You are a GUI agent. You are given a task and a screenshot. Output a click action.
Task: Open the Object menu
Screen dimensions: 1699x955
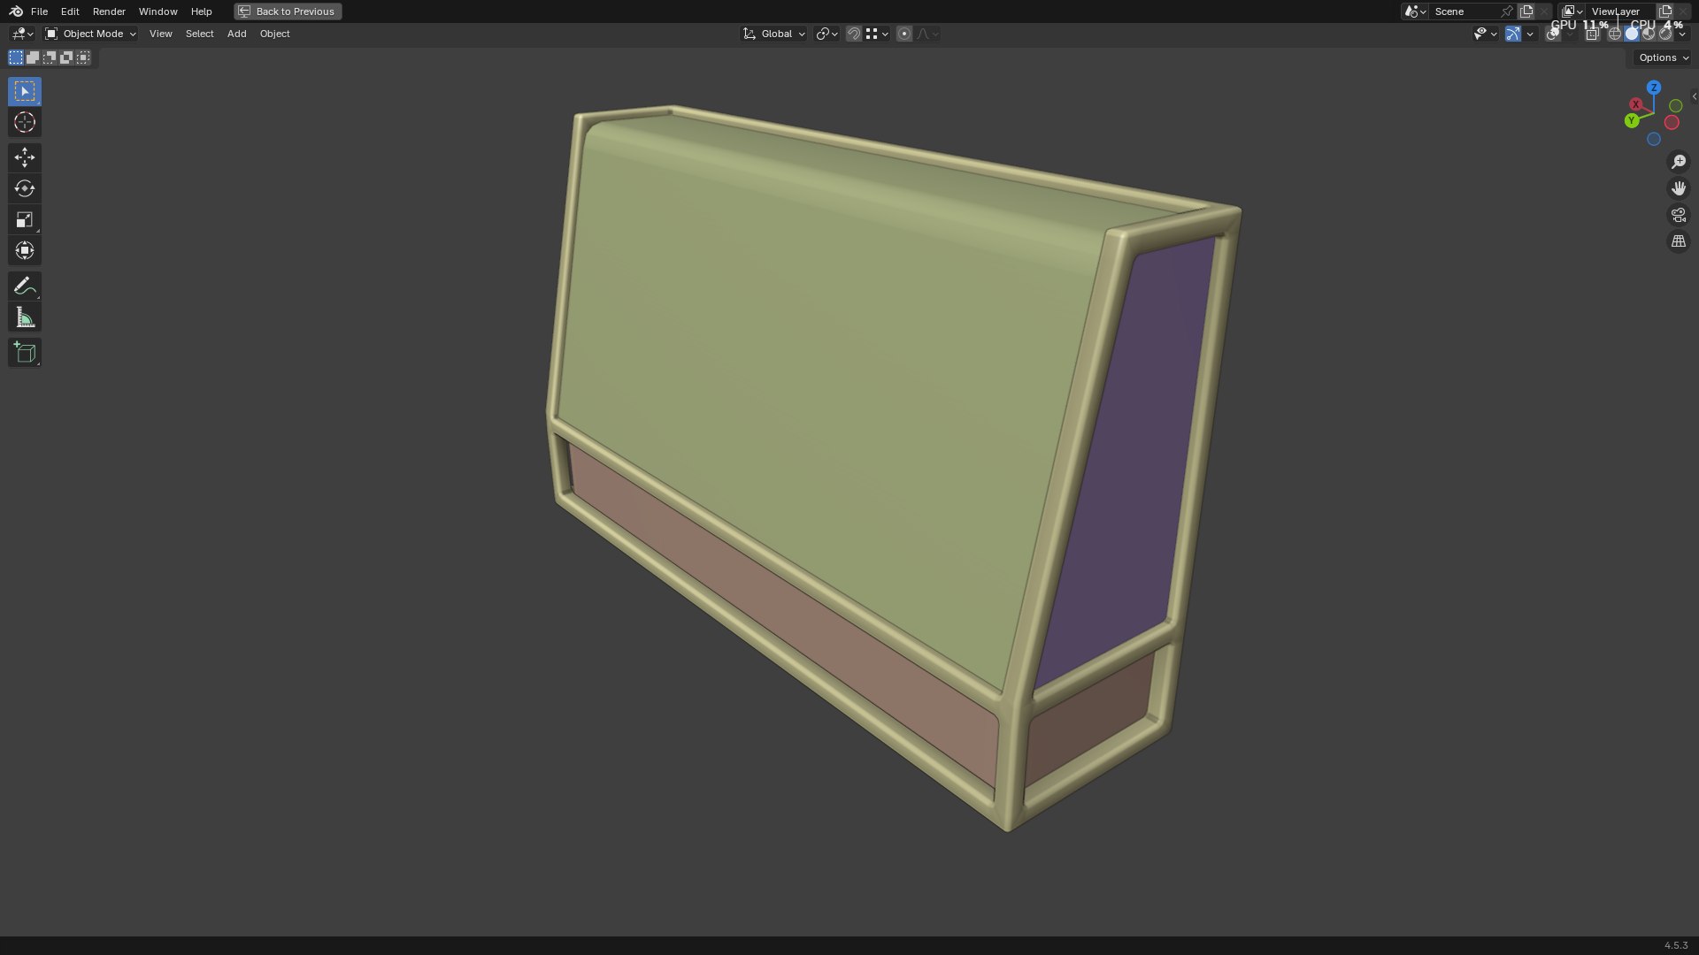[x=274, y=34]
